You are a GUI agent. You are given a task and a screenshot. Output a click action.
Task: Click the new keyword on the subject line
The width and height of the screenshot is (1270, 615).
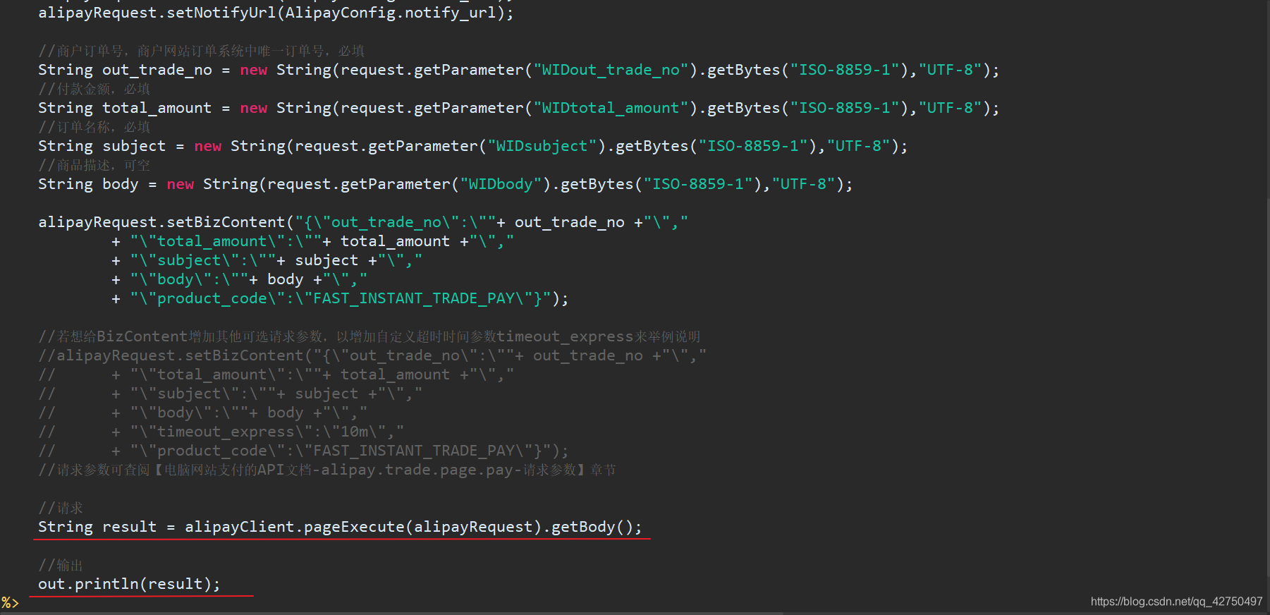208,146
